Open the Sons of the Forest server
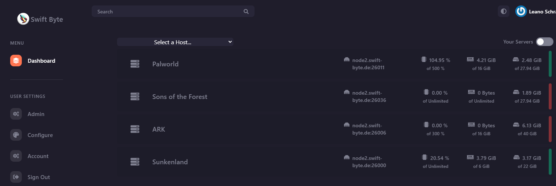 180,97
